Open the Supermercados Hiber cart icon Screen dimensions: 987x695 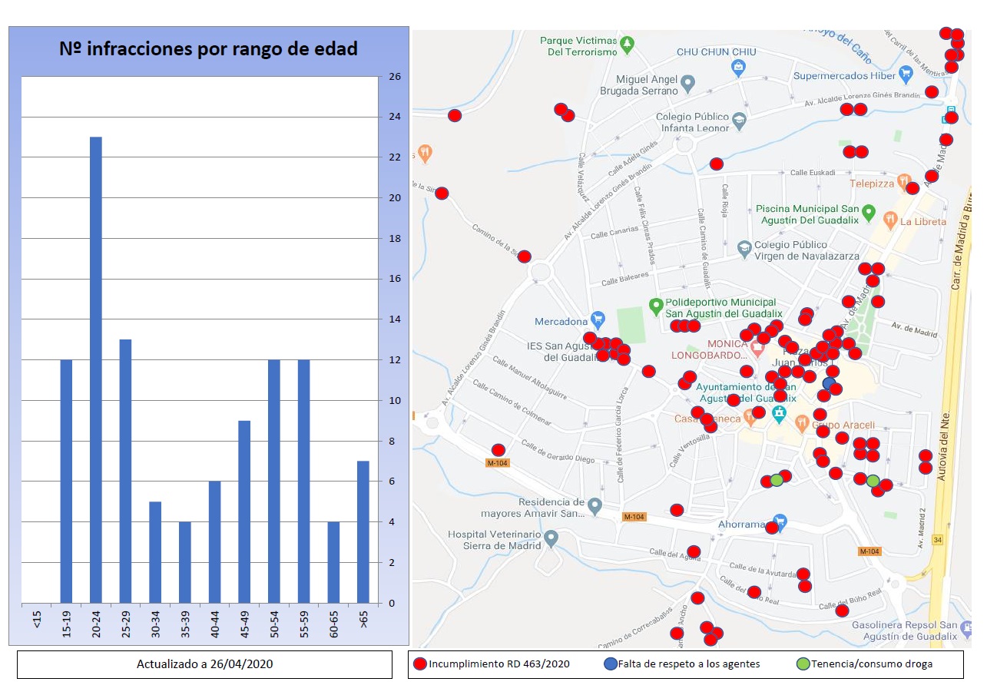[906, 74]
